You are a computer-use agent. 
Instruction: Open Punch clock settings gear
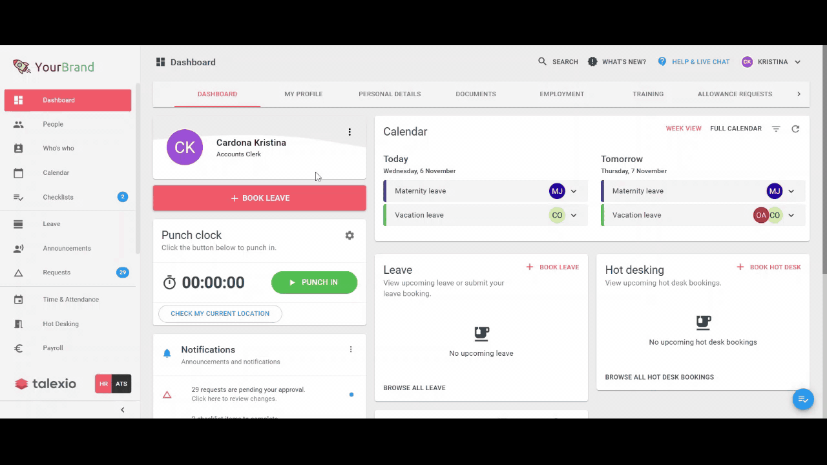click(350, 236)
